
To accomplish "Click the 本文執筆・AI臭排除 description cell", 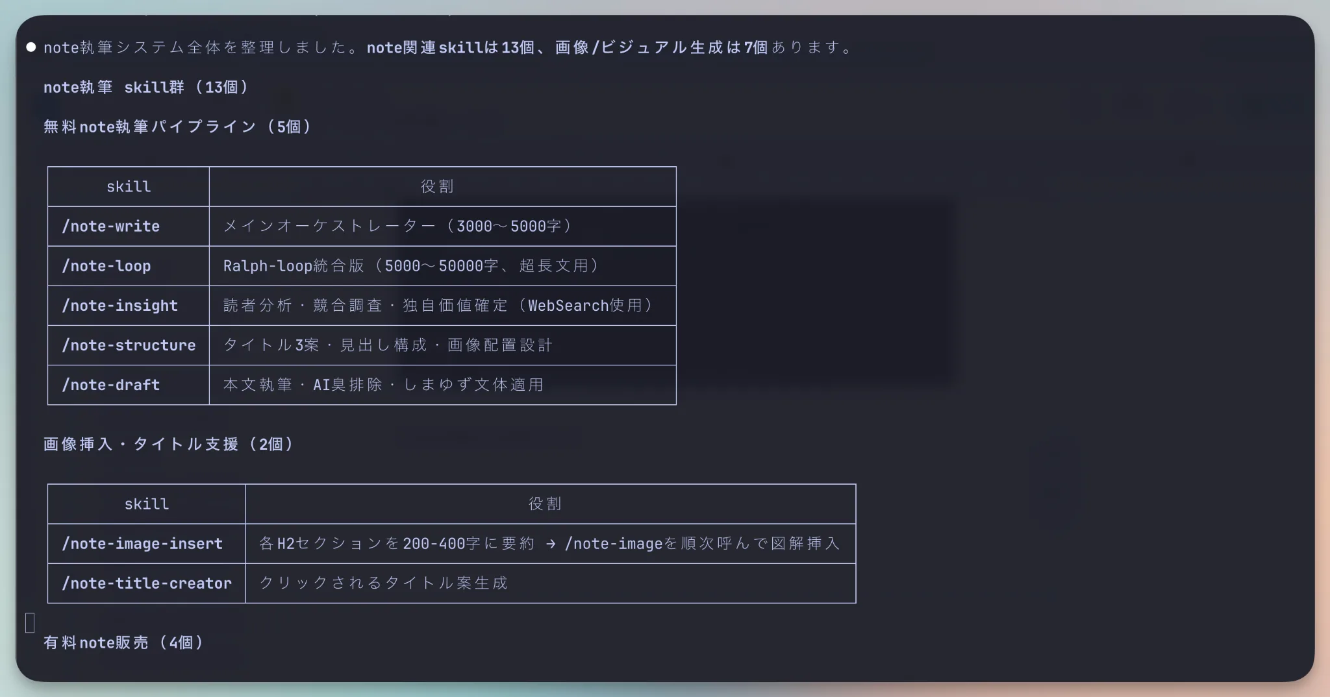I will pos(443,385).
